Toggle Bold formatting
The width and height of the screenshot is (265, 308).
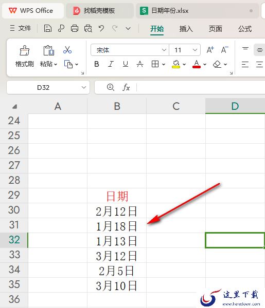pyautogui.click(x=96, y=64)
